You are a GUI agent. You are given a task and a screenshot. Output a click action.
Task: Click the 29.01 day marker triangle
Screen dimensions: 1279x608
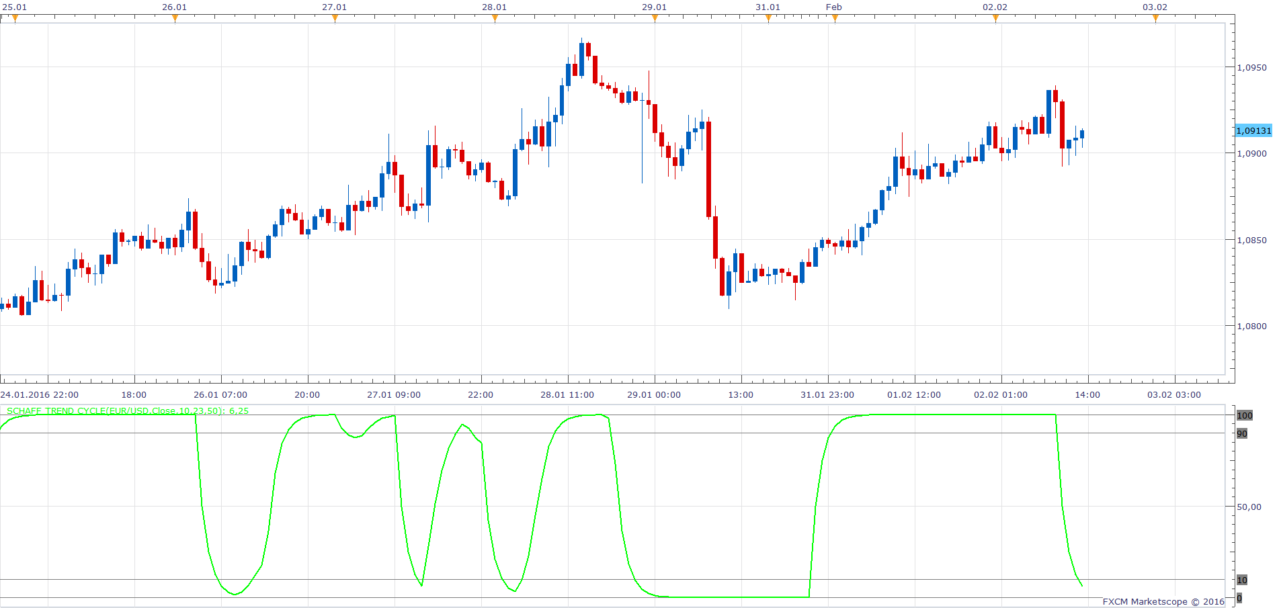tap(655, 19)
